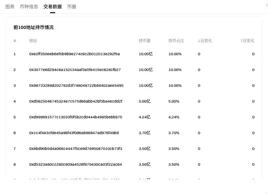Image resolution: width=268 pixels, height=194 pixels.
Task: Open address 0xe2ff350eeb6ef5b9b9e274c6c2b012013e292f5a
Action: click(x=75, y=54)
